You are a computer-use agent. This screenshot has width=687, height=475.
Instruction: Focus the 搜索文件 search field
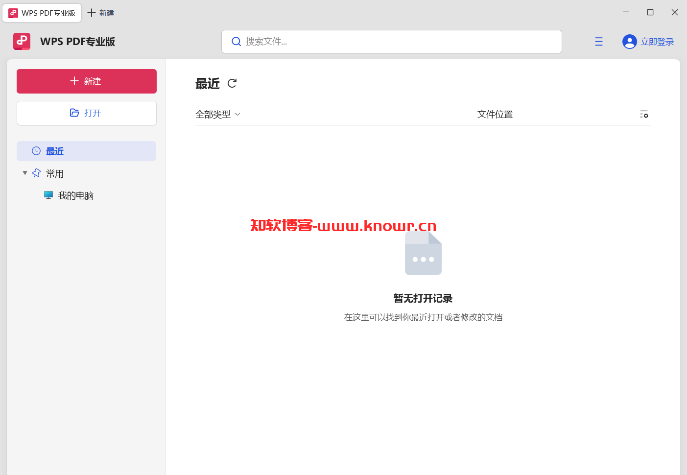pyautogui.click(x=392, y=42)
